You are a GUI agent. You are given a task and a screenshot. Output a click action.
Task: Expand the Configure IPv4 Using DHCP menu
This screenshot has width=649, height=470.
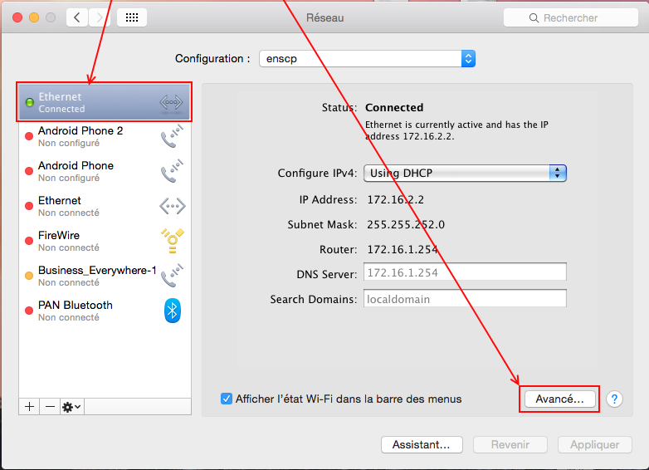coord(465,173)
